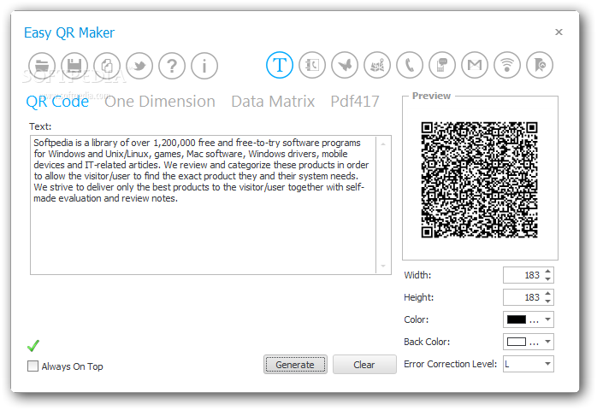Click the black Color swatch
The height and width of the screenshot is (410, 597).
tap(517, 319)
